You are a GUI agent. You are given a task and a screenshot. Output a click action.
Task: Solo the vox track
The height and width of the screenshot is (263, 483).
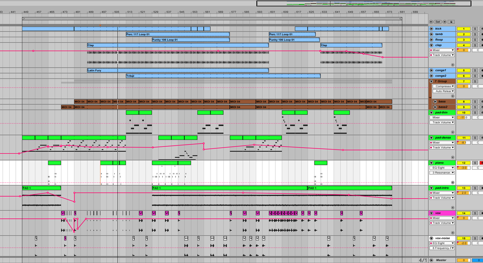[x=475, y=213]
